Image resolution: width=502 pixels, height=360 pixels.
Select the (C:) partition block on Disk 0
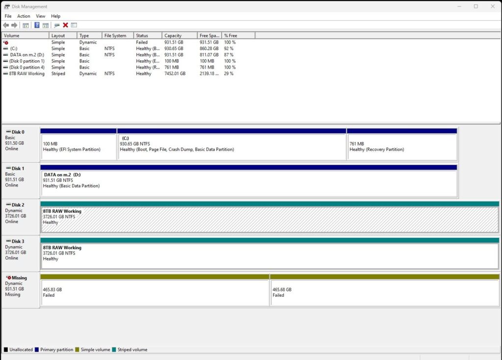click(230, 145)
